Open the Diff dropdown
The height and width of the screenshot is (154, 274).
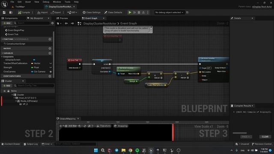coord(72,12)
